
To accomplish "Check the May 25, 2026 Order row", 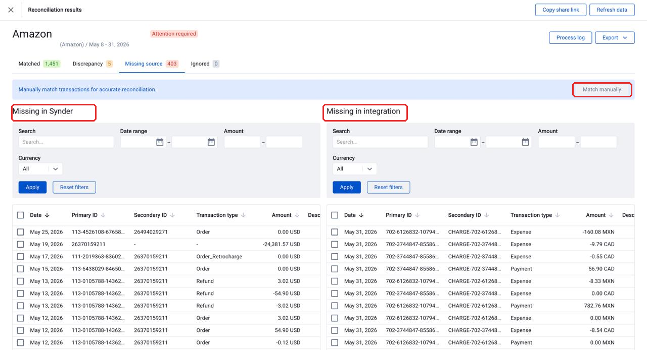I will [x=21, y=232].
